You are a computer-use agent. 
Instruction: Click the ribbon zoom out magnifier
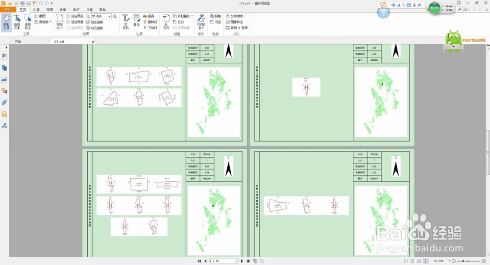point(88,16)
